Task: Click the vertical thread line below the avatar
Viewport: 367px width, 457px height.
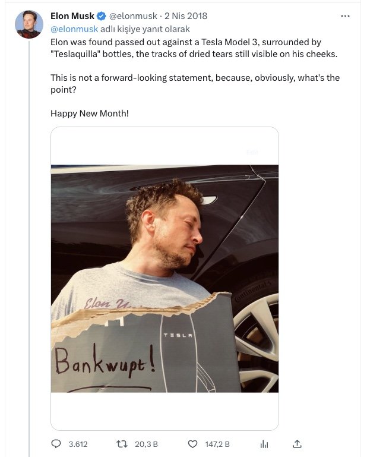Action: [x=29, y=238]
